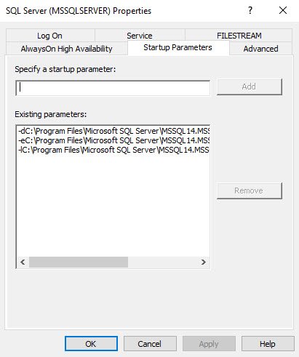
Task: Select the Startup Parameters tab
Action: click(178, 47)
